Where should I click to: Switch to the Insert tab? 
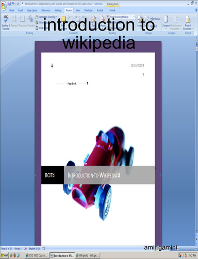point(21,10)
